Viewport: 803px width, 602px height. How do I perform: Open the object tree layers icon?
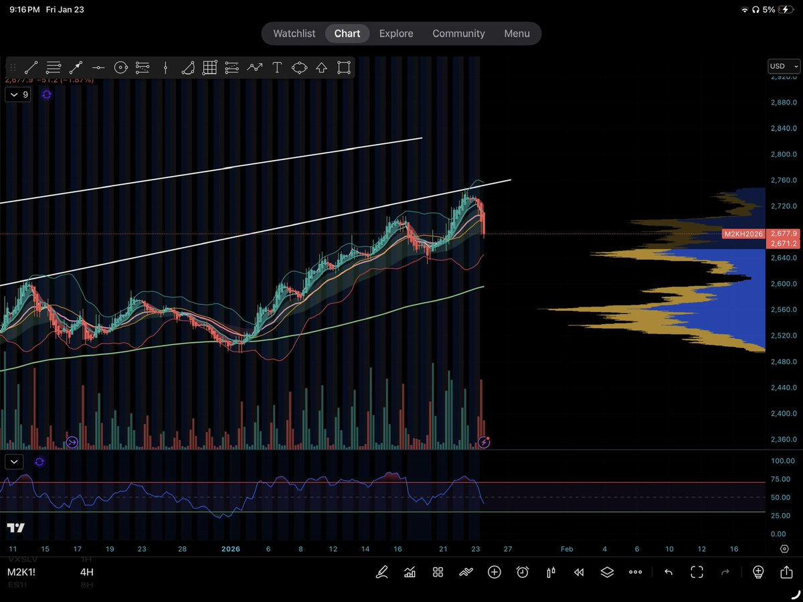(x=607, y=572)
